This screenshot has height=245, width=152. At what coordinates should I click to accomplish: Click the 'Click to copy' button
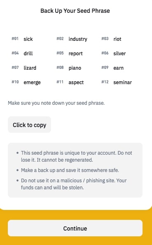[29, 125]
